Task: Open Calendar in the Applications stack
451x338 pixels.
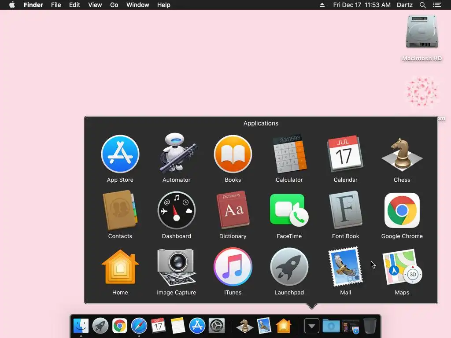Action: coord(345,154)
